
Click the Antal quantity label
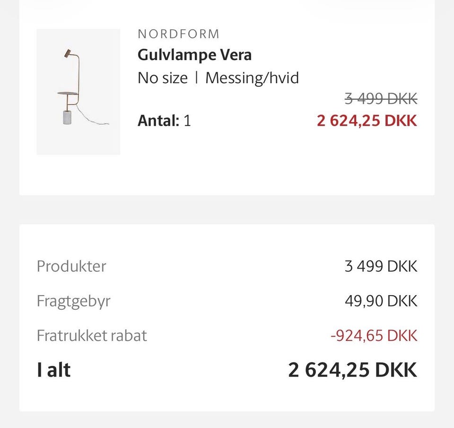coord(158,121)
